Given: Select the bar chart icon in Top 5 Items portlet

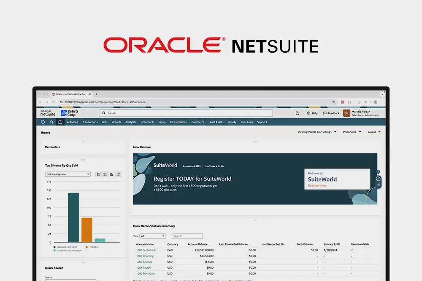Looking at the screenshot, I should point(111,174).
